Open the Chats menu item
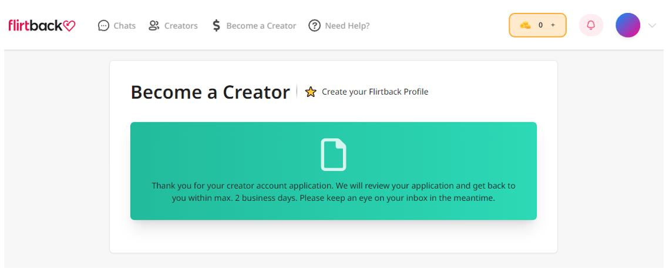666x272 pixels. (x=125, y=26)
